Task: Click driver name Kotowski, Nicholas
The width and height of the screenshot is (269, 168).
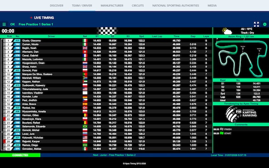Action: point(33,138)
